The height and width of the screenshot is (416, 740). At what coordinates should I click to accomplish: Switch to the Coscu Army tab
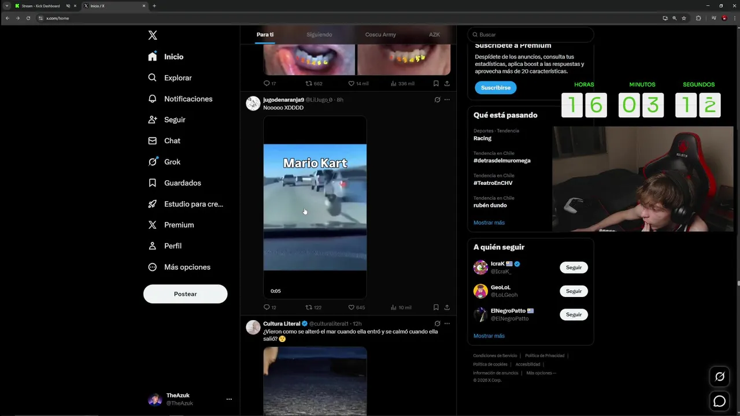click(x=380, y=35)
